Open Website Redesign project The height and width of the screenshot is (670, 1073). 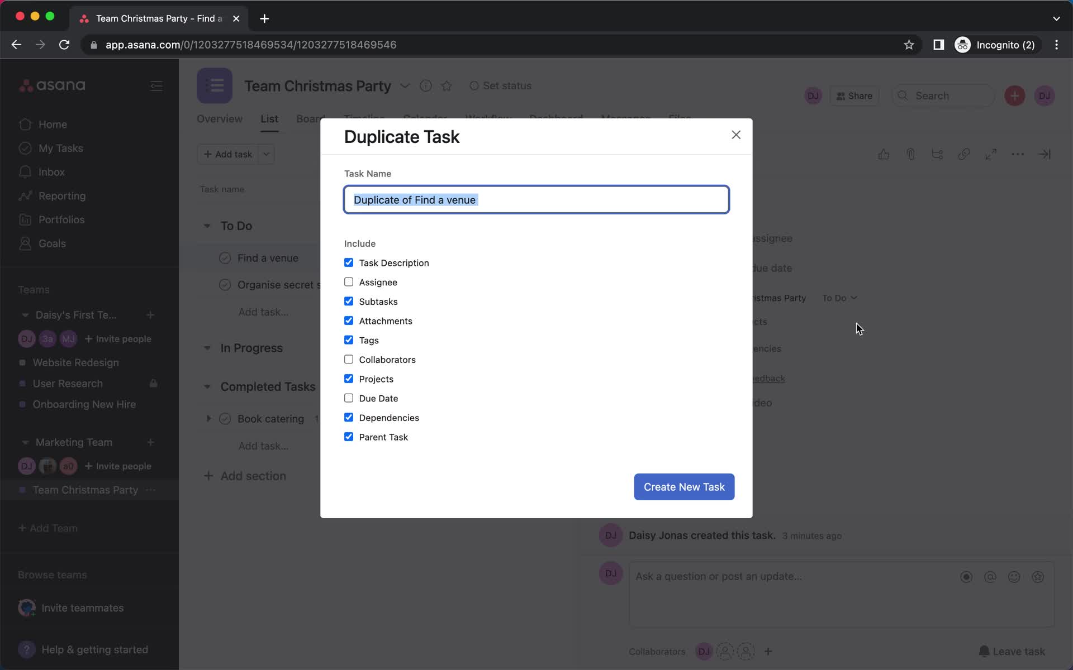pos(75,363)
